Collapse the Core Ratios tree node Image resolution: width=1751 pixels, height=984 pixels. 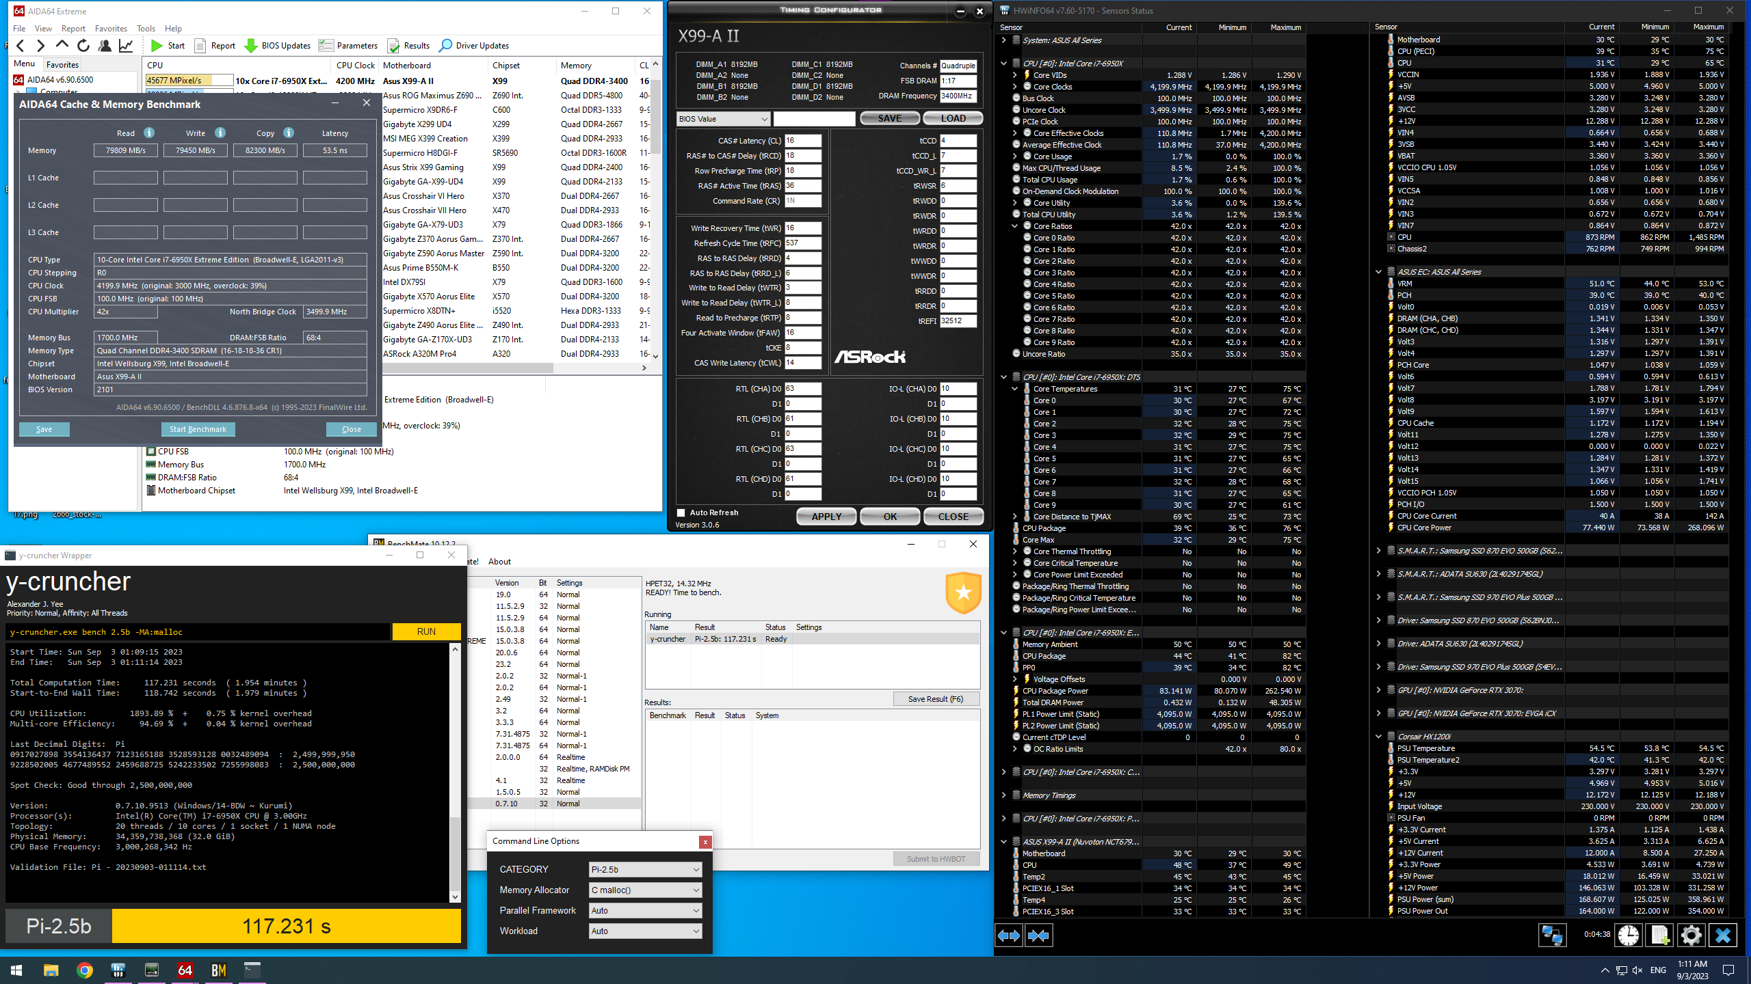click(x=1015, y=226)
